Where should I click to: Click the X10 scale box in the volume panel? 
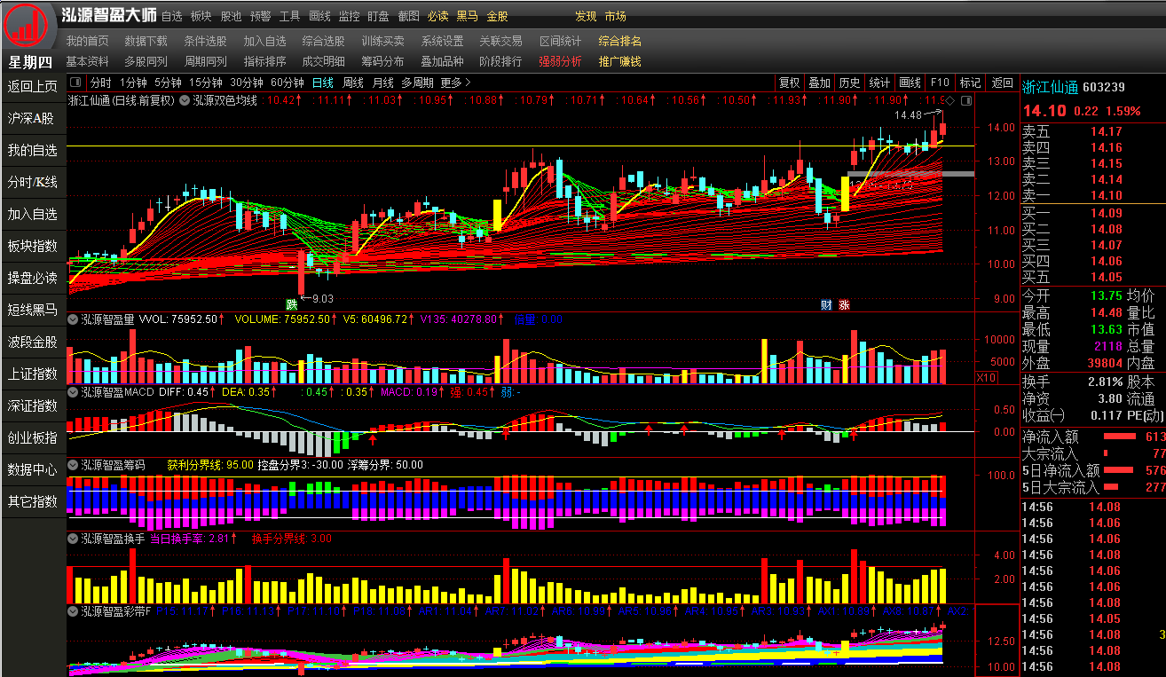point(985,377)
